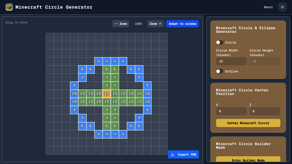Screen dimensions: 292x164
Task: Click the Adapt to window button
Action: tap(182, 24)
